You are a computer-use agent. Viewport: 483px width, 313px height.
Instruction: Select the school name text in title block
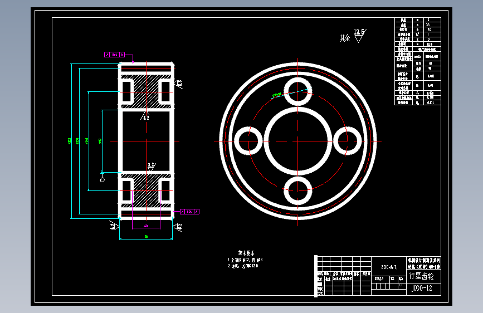coord(423,263)
